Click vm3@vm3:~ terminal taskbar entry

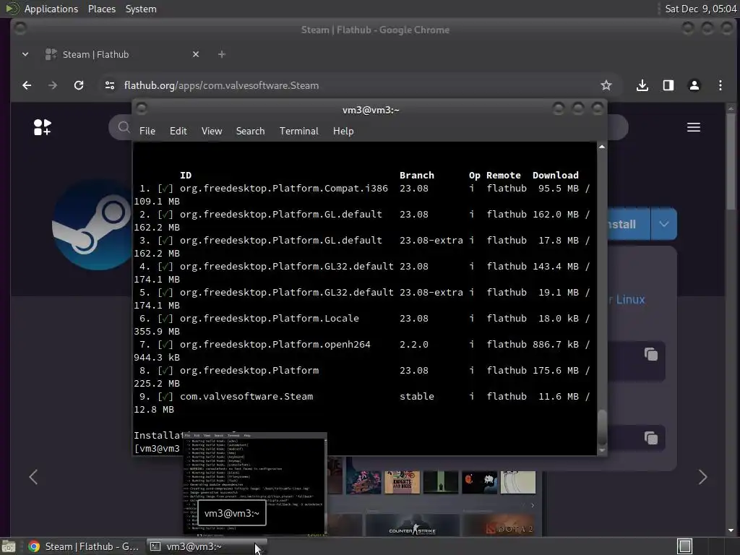pos(206,546)
